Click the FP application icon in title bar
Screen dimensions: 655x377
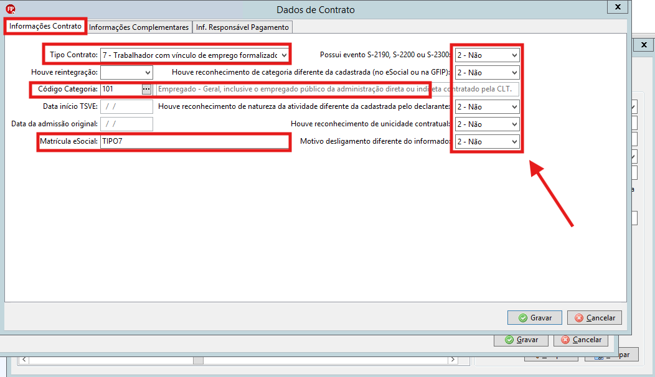click(11, 9)
